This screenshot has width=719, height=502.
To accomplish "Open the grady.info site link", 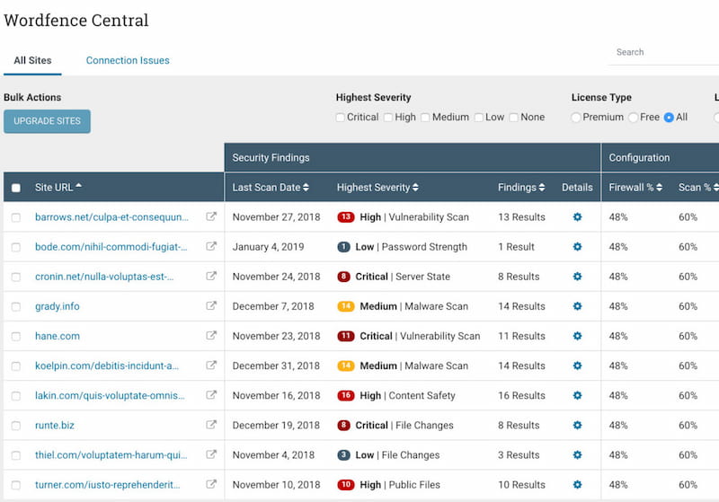I will pyautogui.click(x=58, y=306).
